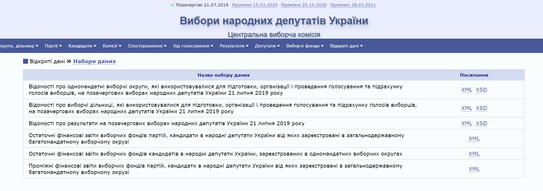543x191 pixels.
Task: Open the Партії dropdown menu
Action: (53, 46)
